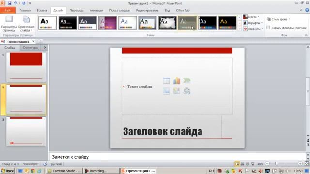Open the Показ слайдов tab
Screen dimensions: 310x174
[x=120, y=10]
